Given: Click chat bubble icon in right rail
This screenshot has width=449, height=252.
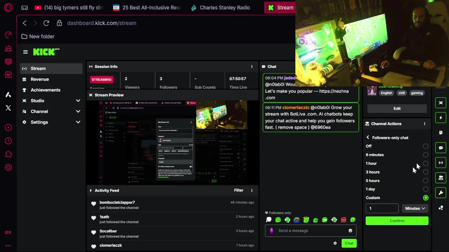Looking at the screenshot, I should 441,148.
